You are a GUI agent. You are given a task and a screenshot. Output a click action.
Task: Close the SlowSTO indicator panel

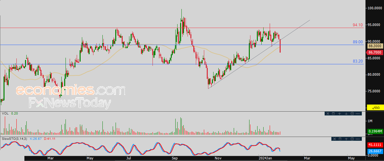tap(335, 139)
